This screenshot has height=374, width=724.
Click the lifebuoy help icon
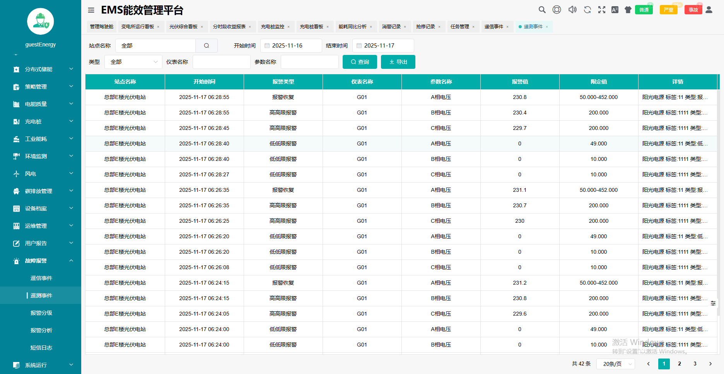(x=557, y=10)
